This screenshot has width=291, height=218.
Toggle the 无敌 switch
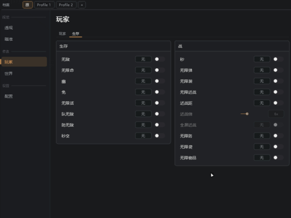click(160, 59)
